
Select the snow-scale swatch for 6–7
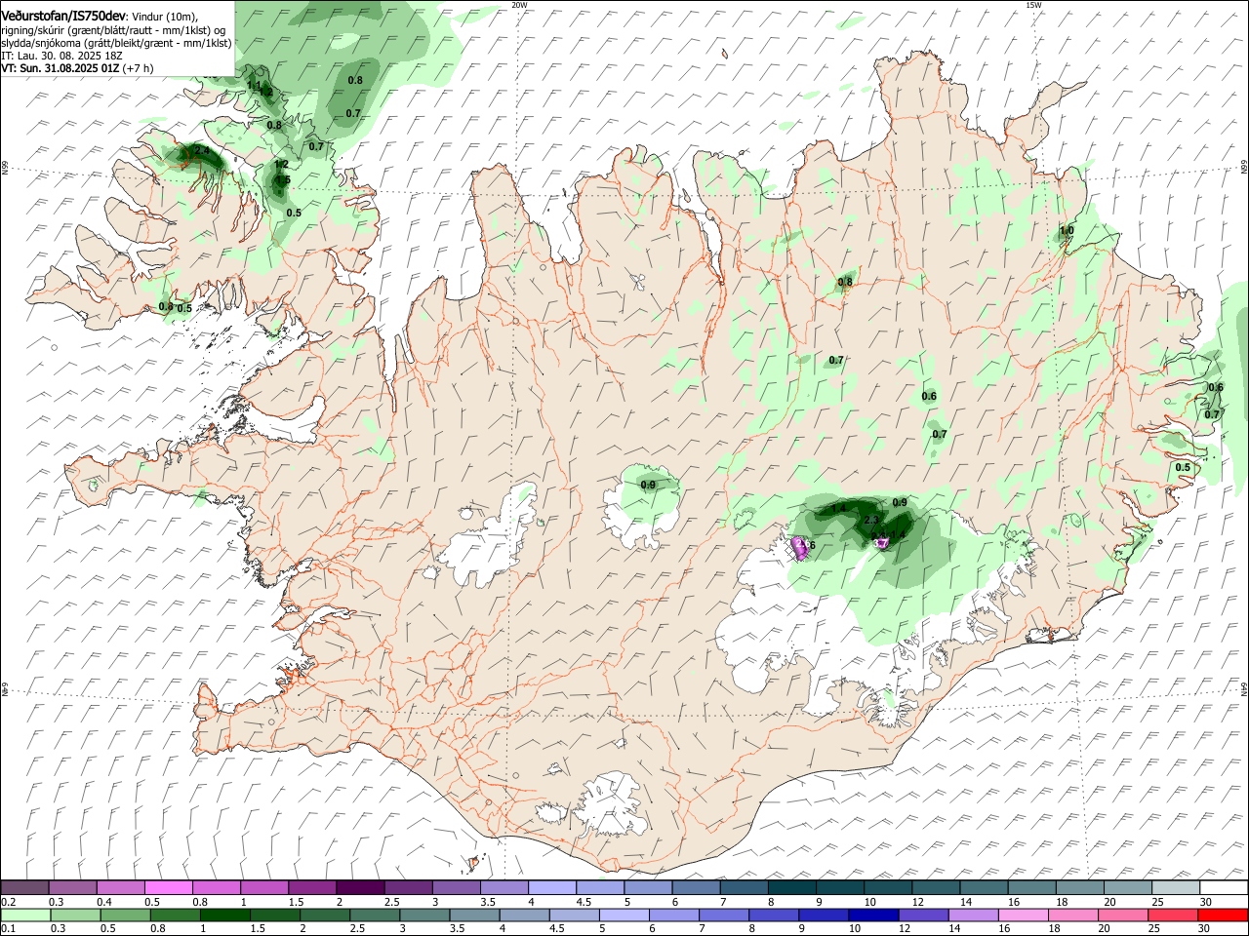(696, 887)
